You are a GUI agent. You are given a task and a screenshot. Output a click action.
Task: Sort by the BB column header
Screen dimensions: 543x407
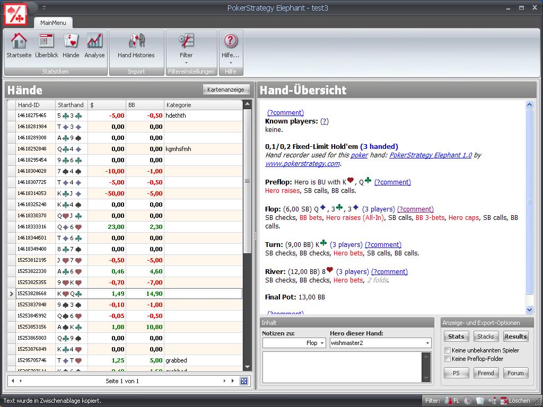pos(145,105)
